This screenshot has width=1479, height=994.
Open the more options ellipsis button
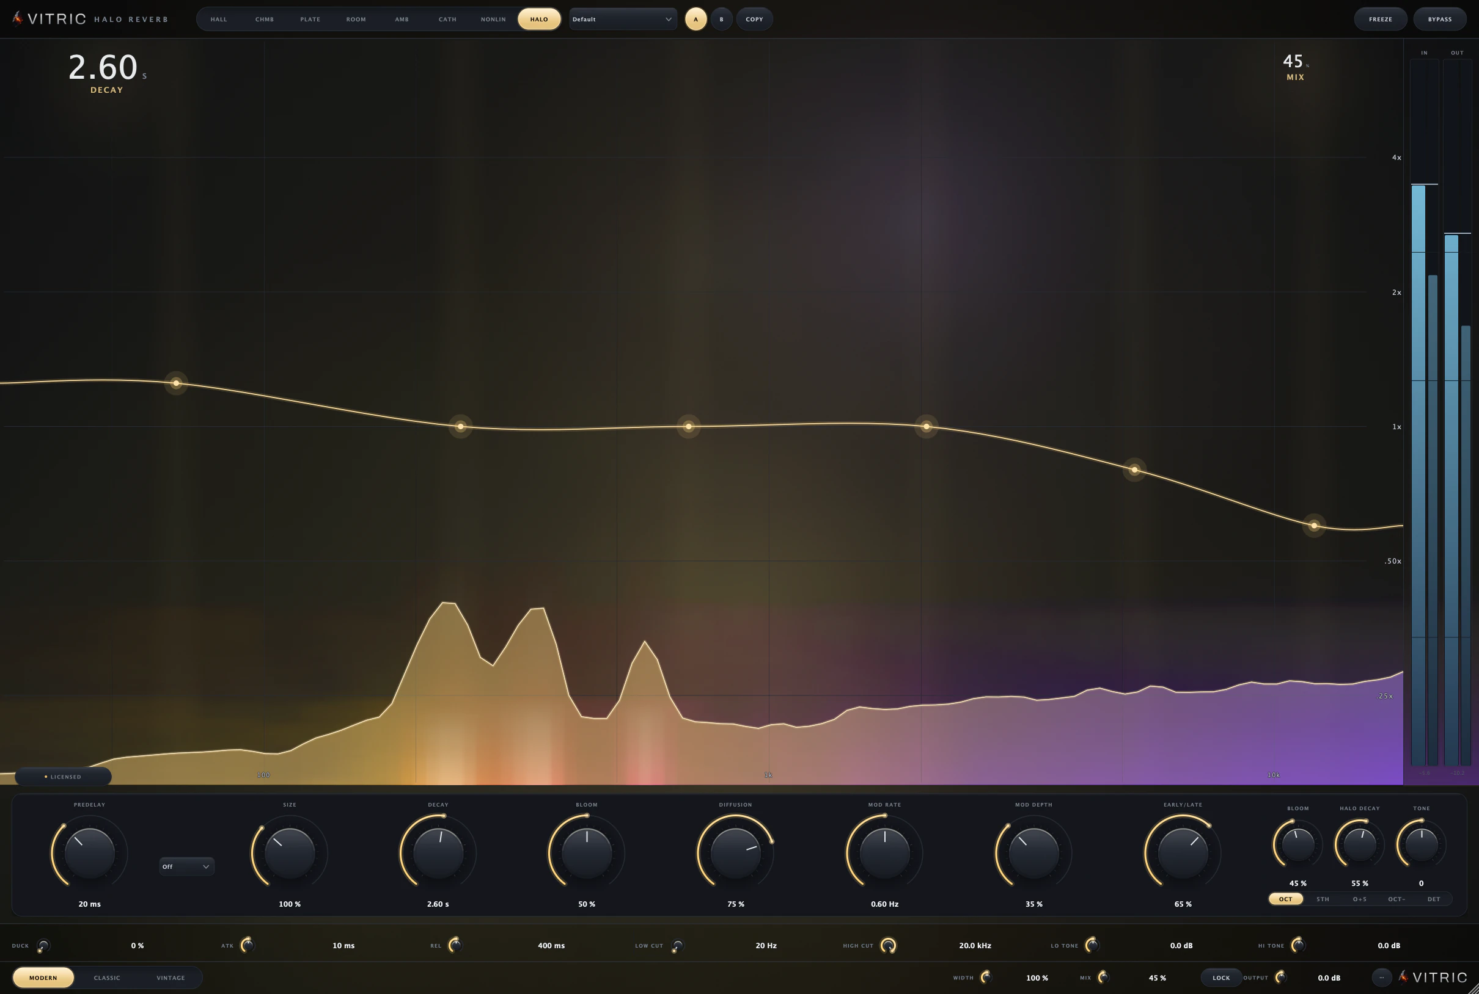pos(1381,977)
